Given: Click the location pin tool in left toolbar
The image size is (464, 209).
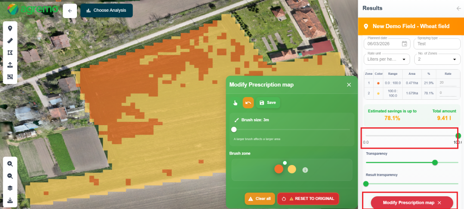Looking at the screenshot, I should [10, 29].
